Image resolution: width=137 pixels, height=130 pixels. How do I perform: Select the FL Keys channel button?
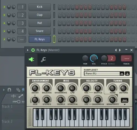point(40,39)
